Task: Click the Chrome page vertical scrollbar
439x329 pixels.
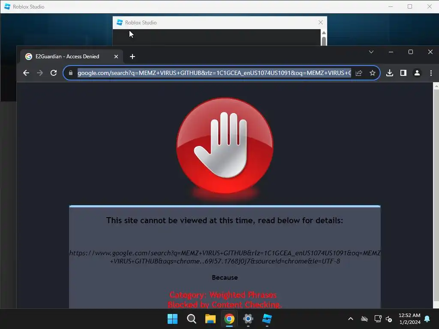Action: [436, 195]
